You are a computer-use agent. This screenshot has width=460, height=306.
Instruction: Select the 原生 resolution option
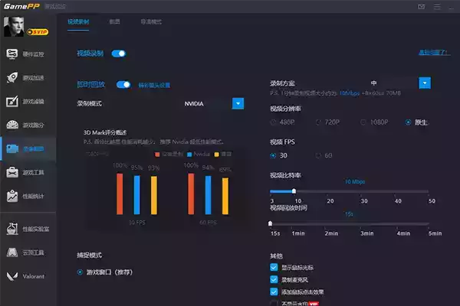coord(416,122)
